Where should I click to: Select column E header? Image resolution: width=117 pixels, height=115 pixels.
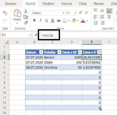(92, 42)
